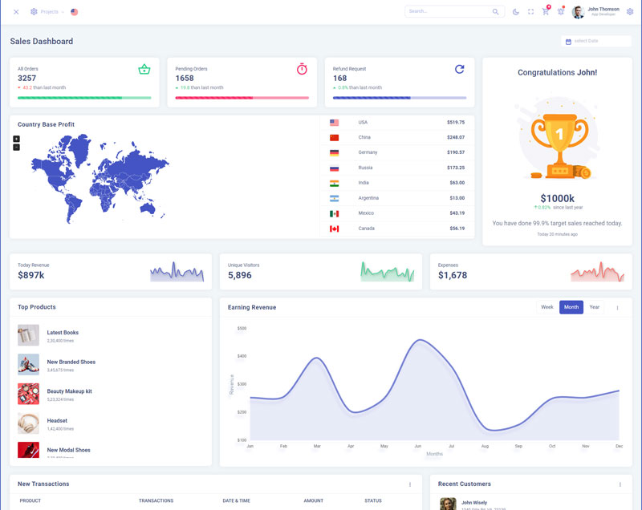Open the Latest Books product link
The width and height of the screenshot is (642, 510).
coord(63,333)
